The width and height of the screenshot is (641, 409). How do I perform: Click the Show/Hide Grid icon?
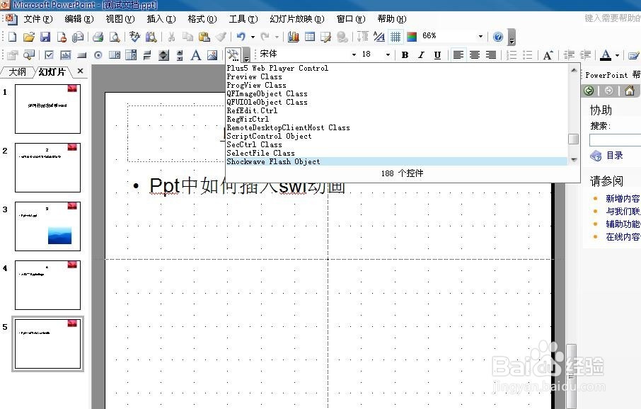click(395, 35)
